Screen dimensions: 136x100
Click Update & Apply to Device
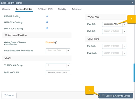tap(116, 96)
